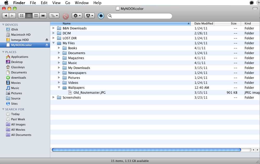This screenshot has width=260, height=164.
Task: Click the red Delete toolbar icon
Action: point(66,16)
